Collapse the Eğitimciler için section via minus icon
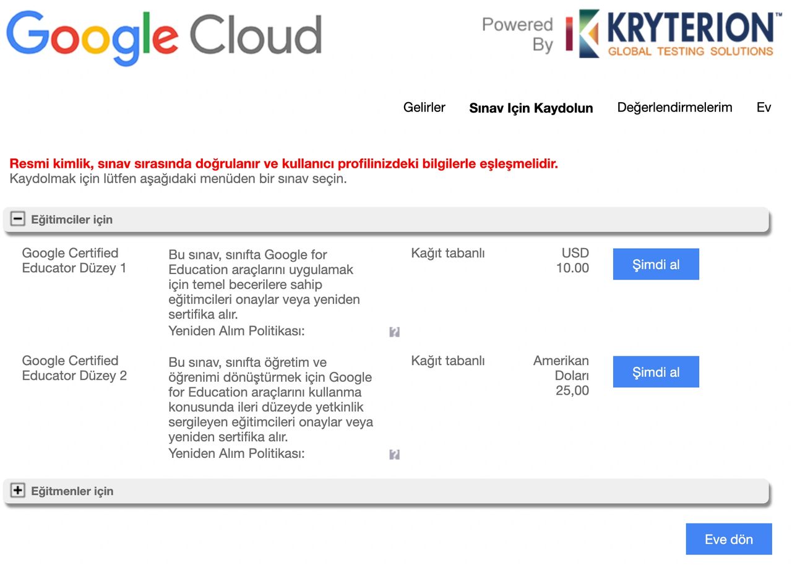Viewport: 792px width, 568px height. 18,219
